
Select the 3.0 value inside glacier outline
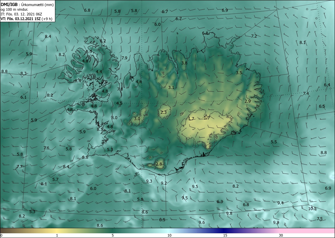point(137,118)
